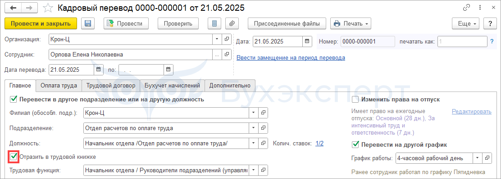Expand the Должность dropdown
The height and width of the screenshot is (179, 501).
[254, 143]
